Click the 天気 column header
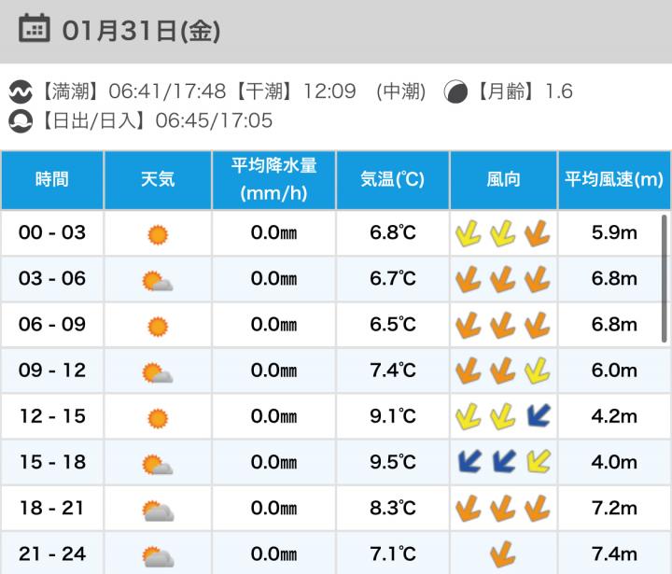 tap(158, 179)
